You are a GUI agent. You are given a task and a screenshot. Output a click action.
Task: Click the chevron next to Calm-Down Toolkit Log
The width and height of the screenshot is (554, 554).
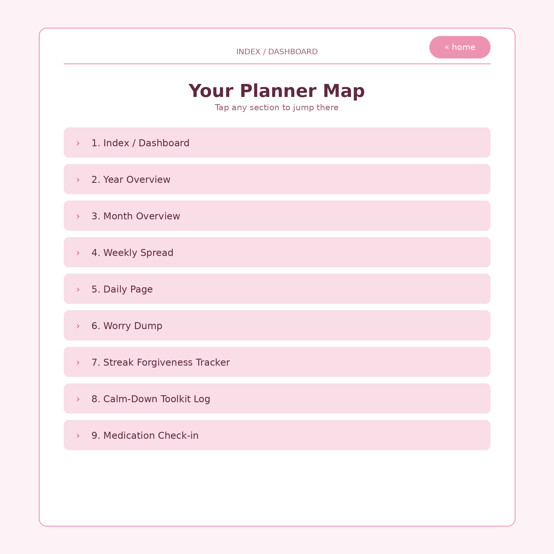point(78,399)
